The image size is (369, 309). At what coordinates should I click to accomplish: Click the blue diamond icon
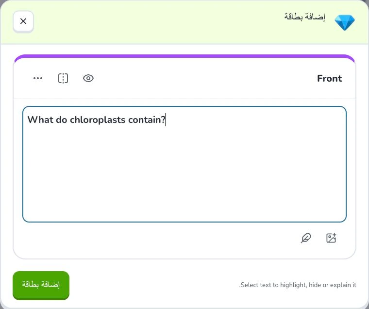click(x=345, y=23)
